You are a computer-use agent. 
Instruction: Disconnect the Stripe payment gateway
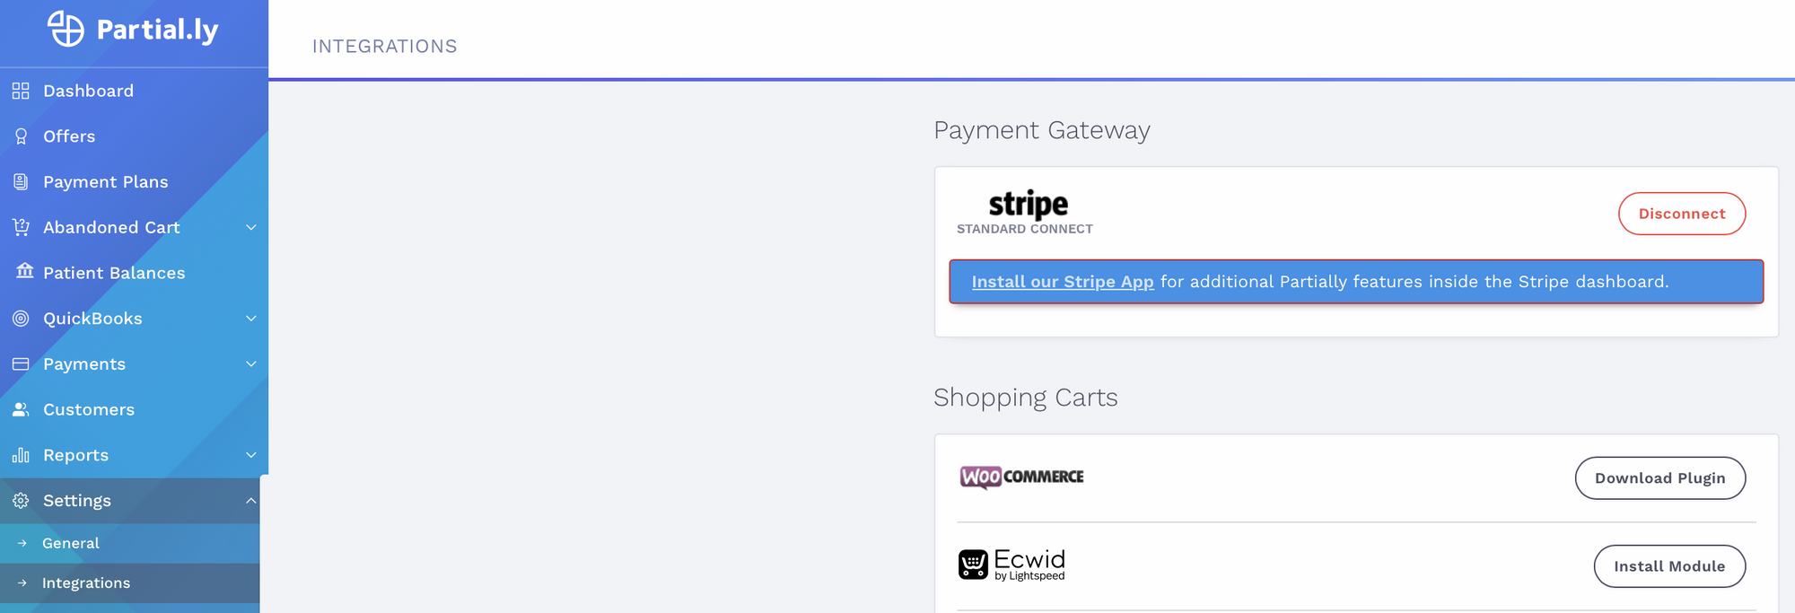click(1682, 214)
